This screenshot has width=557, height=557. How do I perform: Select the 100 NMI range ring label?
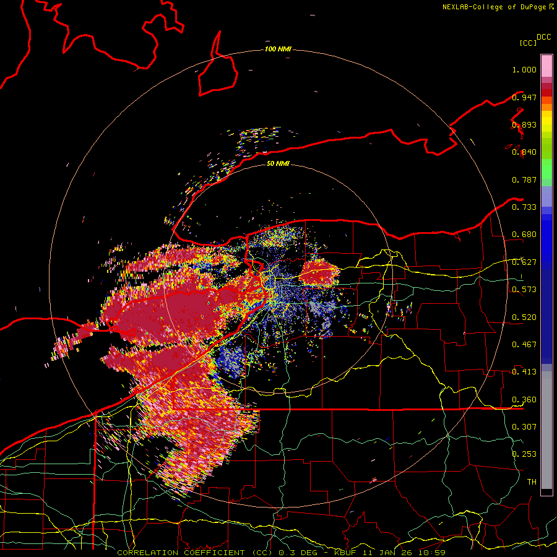tap(278, 49)
